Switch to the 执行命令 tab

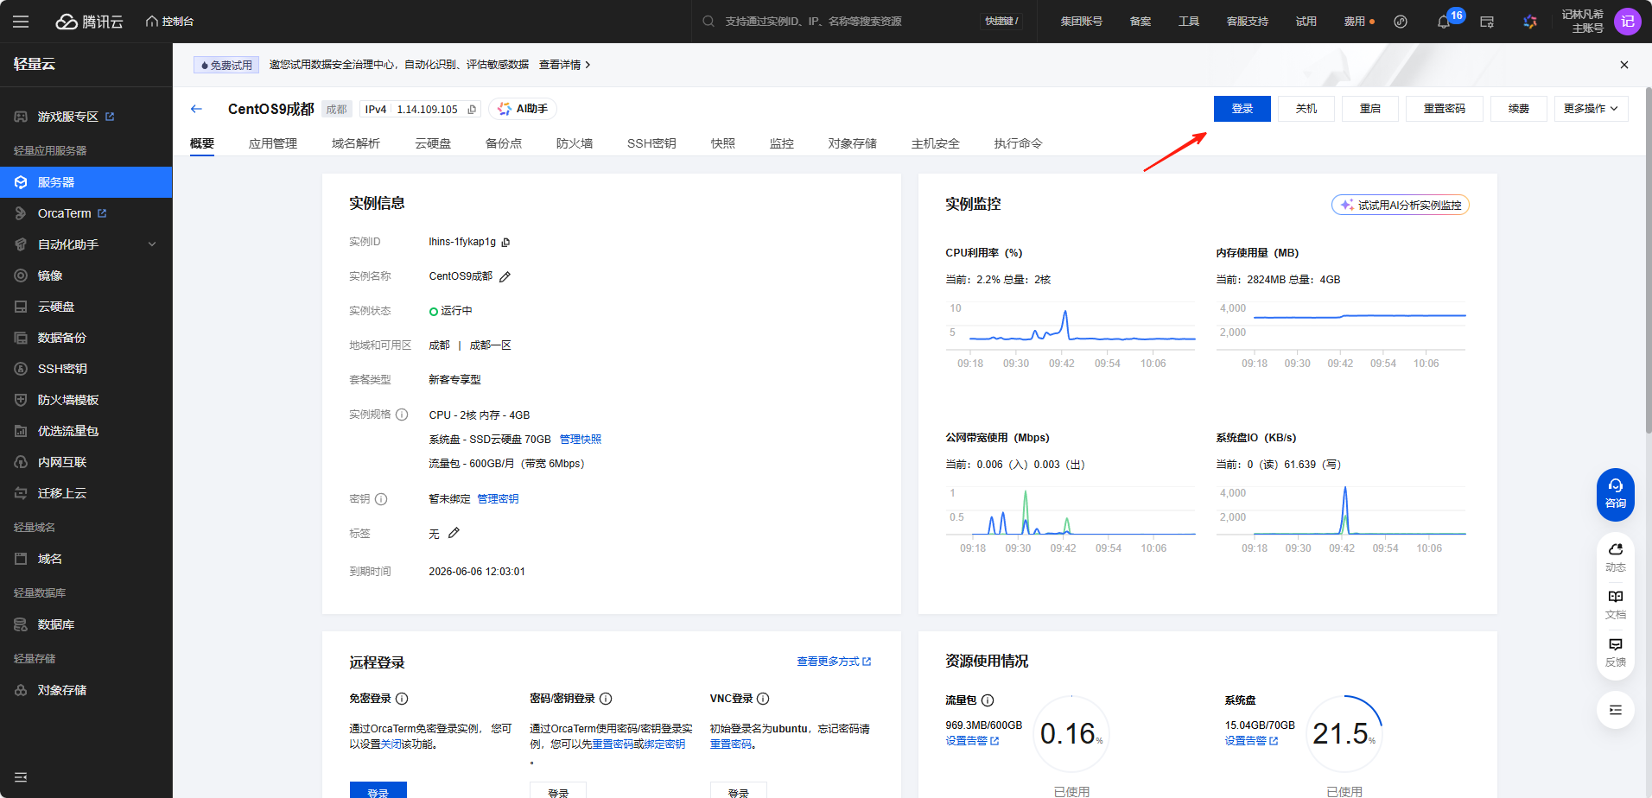pos(1019,143)
